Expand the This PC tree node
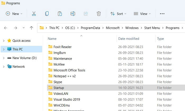Screen dimensions: 185x111 (x=4, y=49)
